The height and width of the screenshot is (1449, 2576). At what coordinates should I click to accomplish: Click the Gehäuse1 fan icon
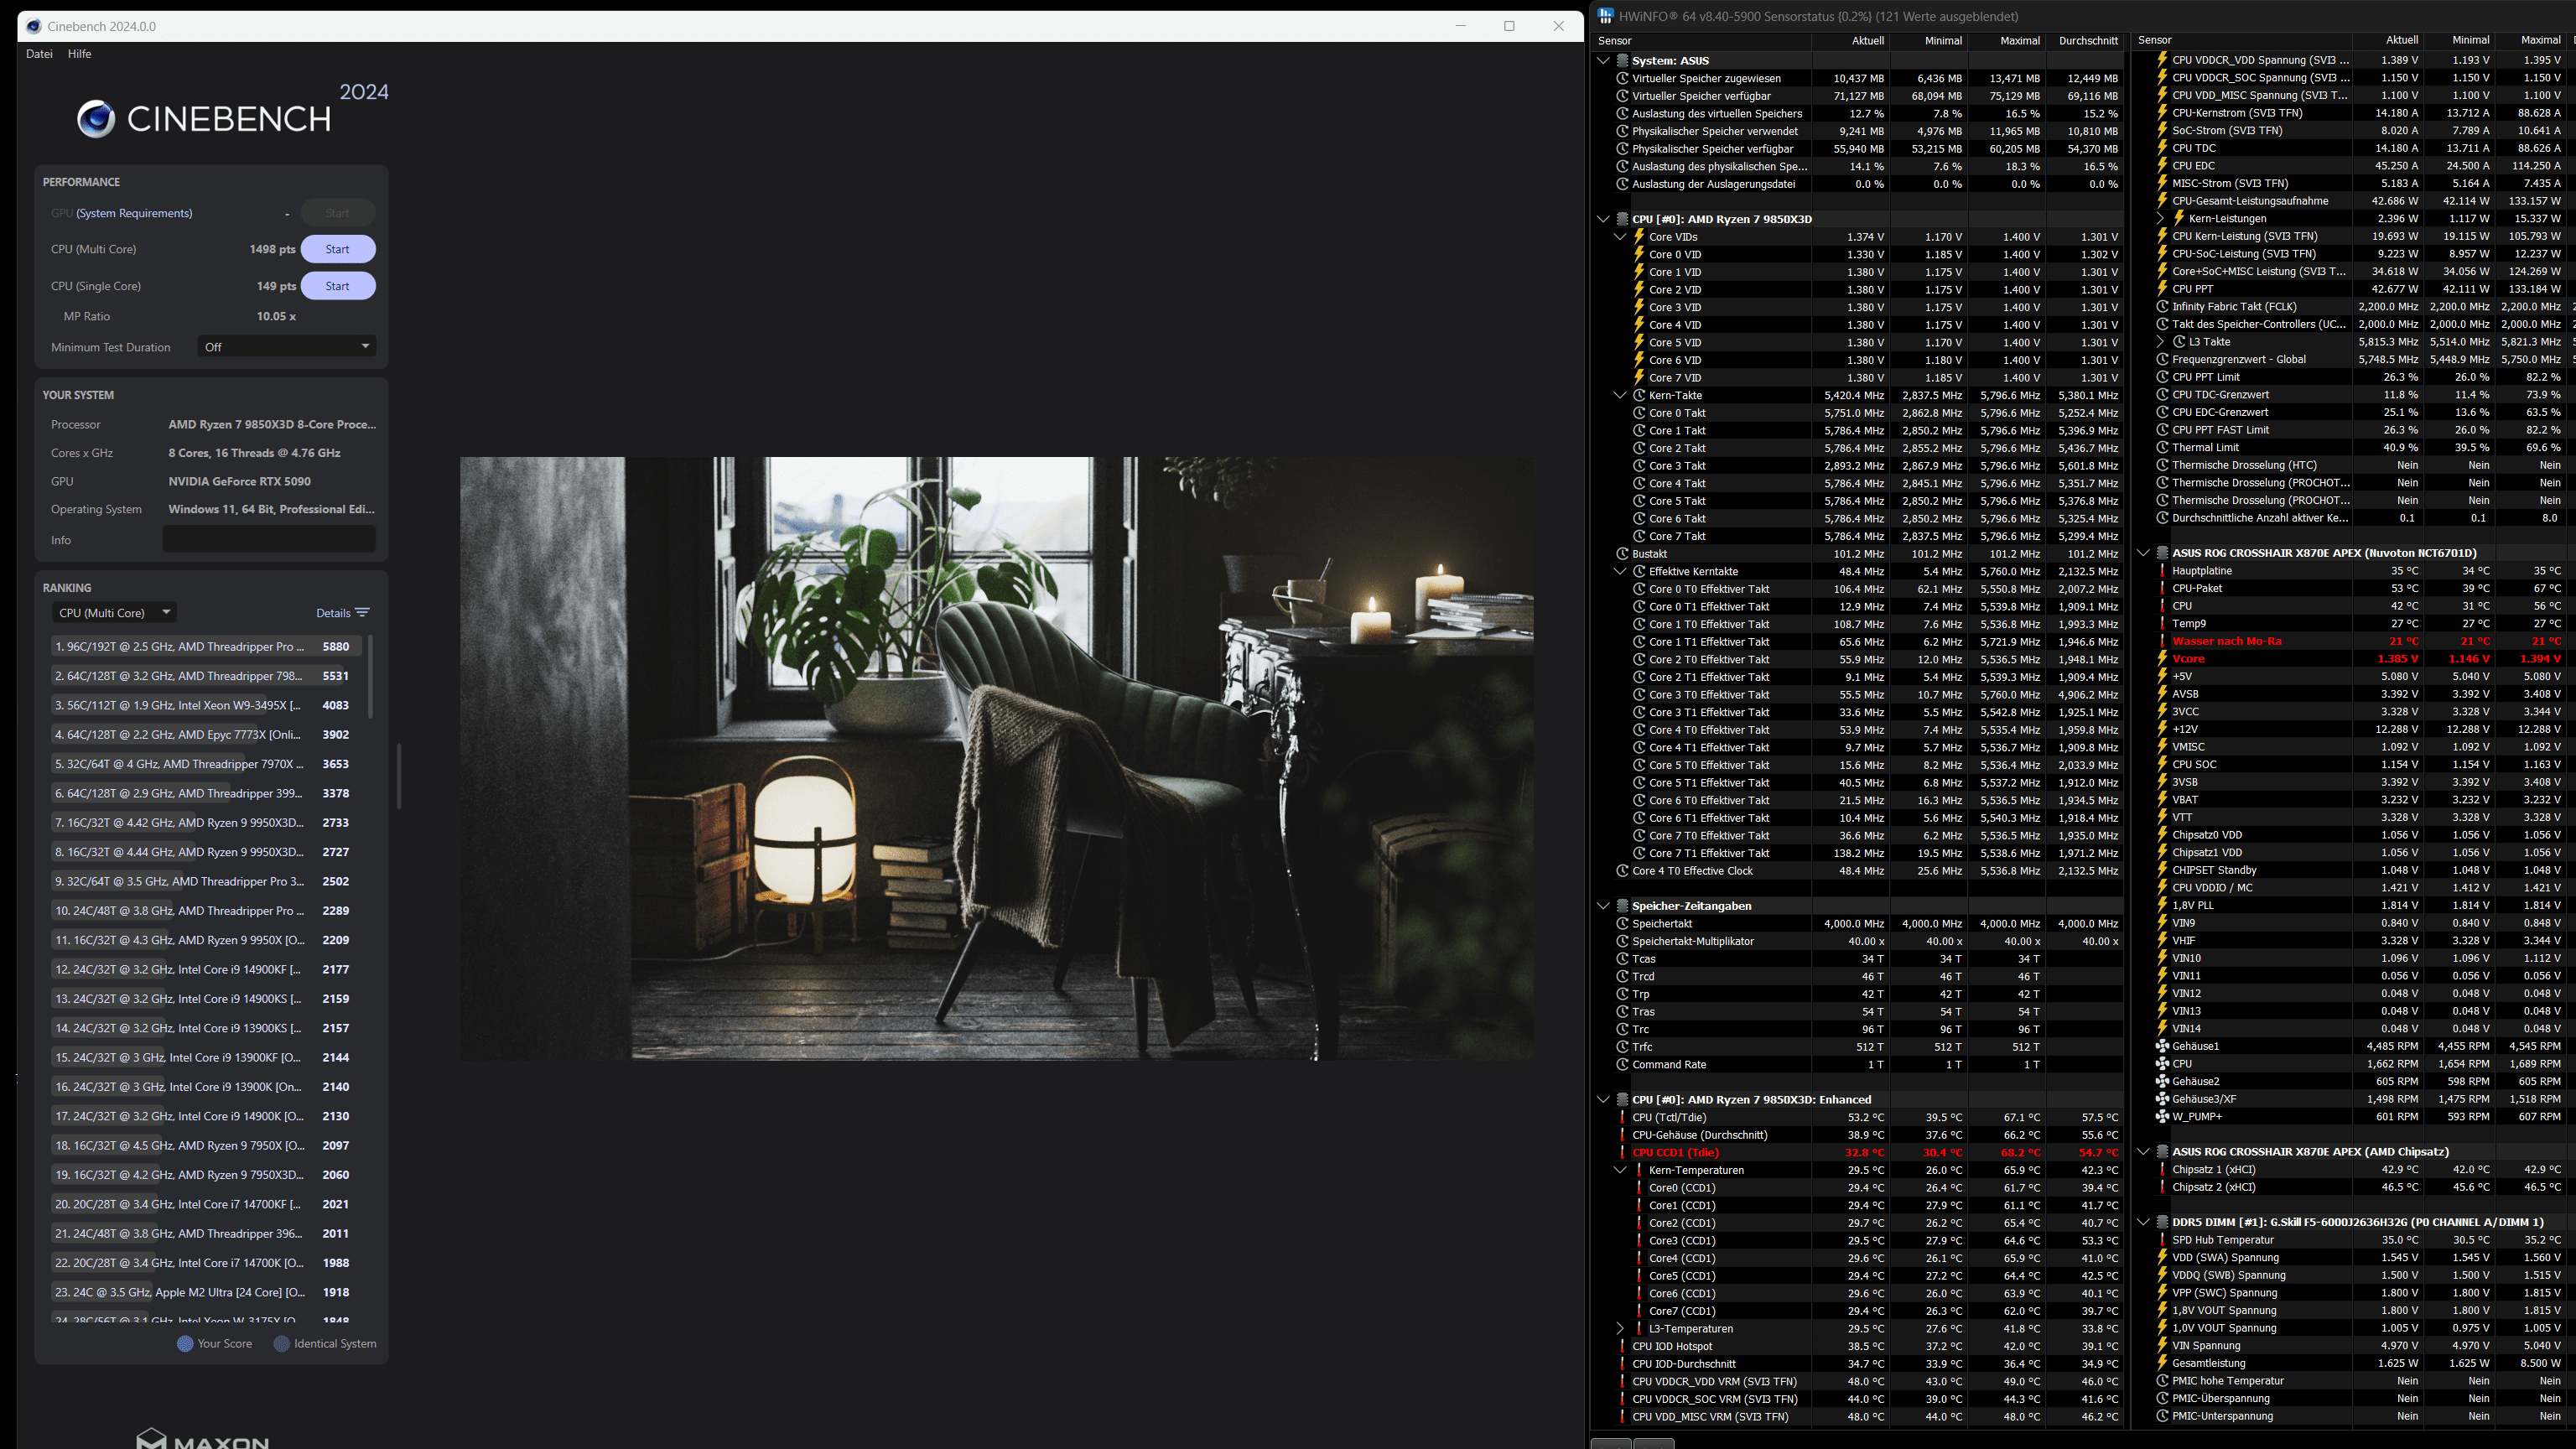coord(2162,1046)
